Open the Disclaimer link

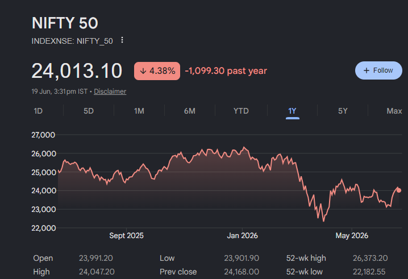pyautogui.click(x=110, y=91)
